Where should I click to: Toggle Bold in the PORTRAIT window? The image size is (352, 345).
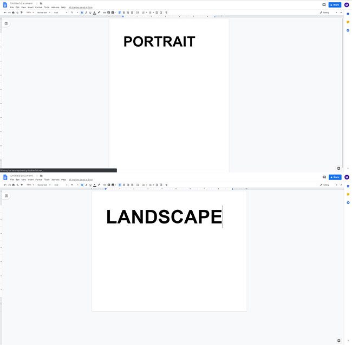[82, 12]
